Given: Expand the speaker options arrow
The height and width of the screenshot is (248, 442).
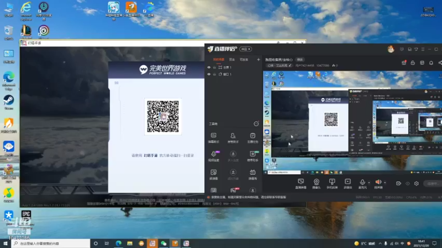Looking at the screenshot, I should (385, 182).
